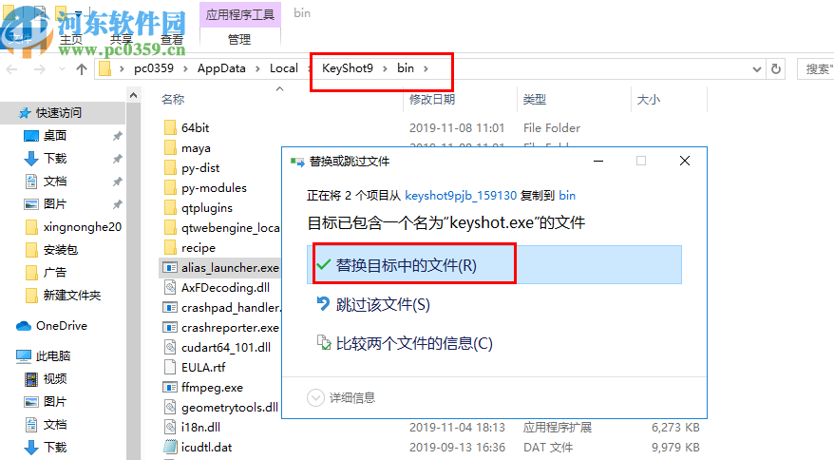Screen dimensions: 834x460
Task: Sort by 大小 column header
Action: (x=649, y=99)
